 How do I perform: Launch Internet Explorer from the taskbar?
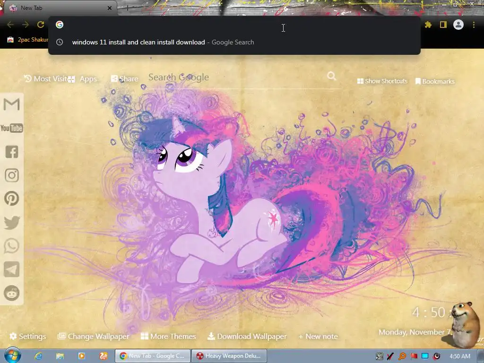coord(38,356)
